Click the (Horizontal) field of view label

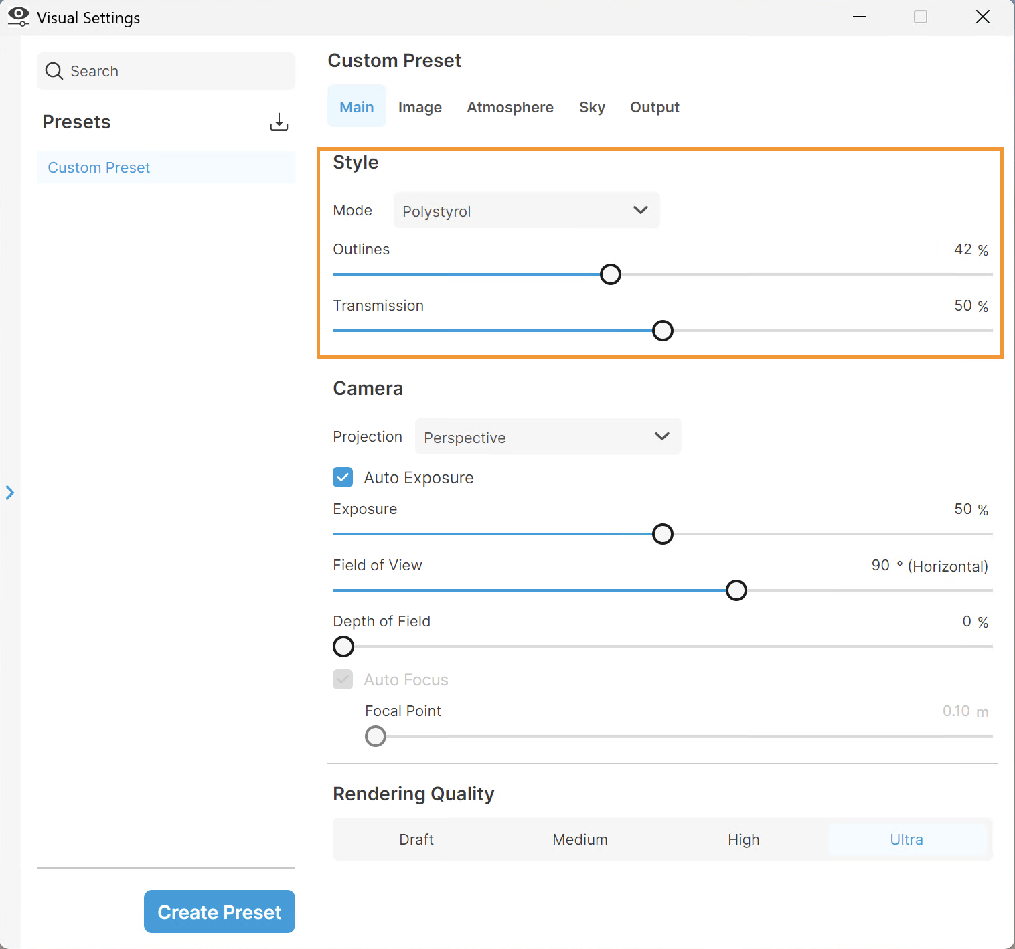(x=947, y=566)
